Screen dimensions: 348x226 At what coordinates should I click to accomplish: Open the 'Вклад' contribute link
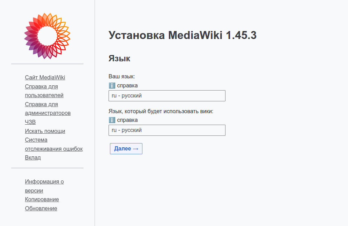point(32,157)
